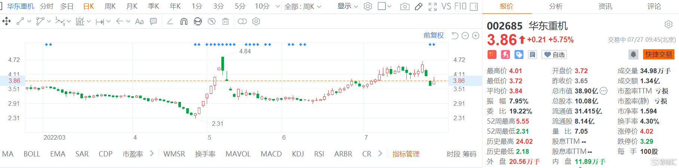Open the F10 company info
The width and height of the screenshot is (679, 168).
(460, 6)
